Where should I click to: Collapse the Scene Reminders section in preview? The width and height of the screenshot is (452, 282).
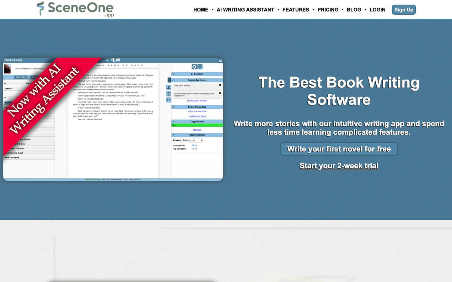point(173,107)
